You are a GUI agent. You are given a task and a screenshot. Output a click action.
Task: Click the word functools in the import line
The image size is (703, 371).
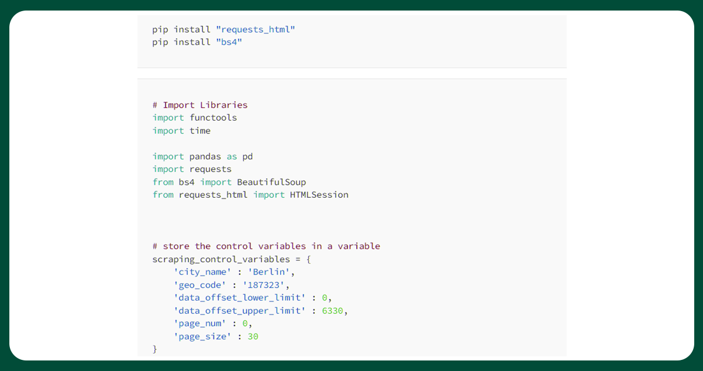click(x=213, y=118)
